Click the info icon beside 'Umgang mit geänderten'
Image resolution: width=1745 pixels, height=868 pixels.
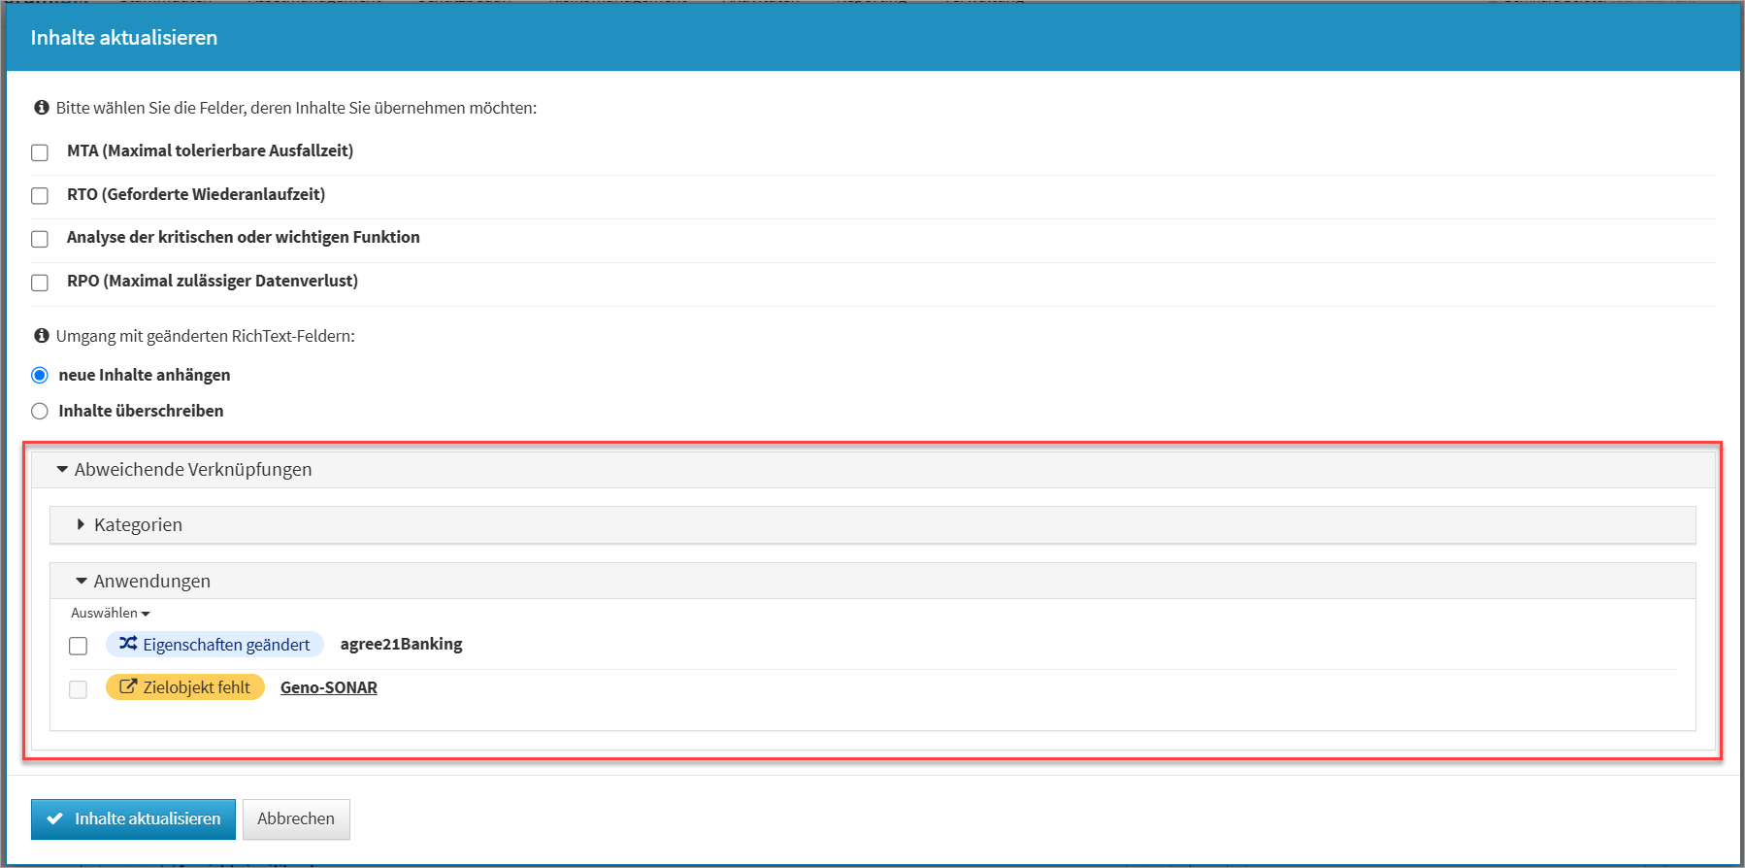[x=42, y=336]
